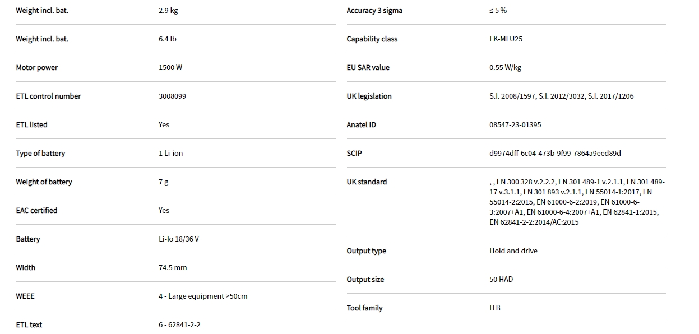Click the EU SAR value 0.55 W/kg
Screen dimensions: 699x334
click(x=505, y=68)
